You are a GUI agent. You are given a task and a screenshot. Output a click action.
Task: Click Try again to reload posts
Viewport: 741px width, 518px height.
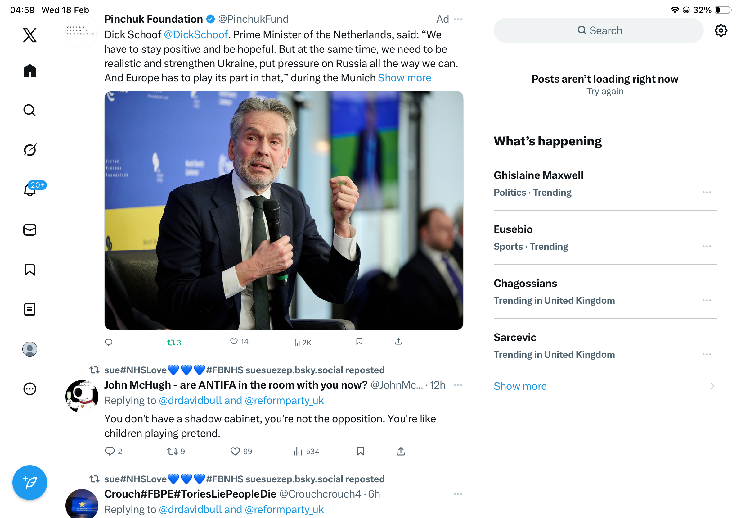(x=604, y=91)
